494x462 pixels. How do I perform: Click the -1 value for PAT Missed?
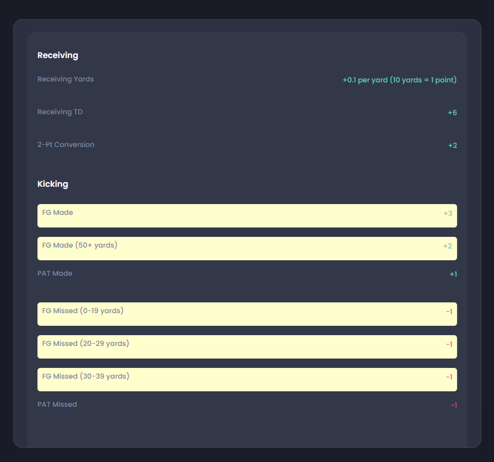coord(453,405)
